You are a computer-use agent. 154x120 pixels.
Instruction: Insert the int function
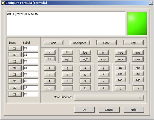tap(138, 74)
